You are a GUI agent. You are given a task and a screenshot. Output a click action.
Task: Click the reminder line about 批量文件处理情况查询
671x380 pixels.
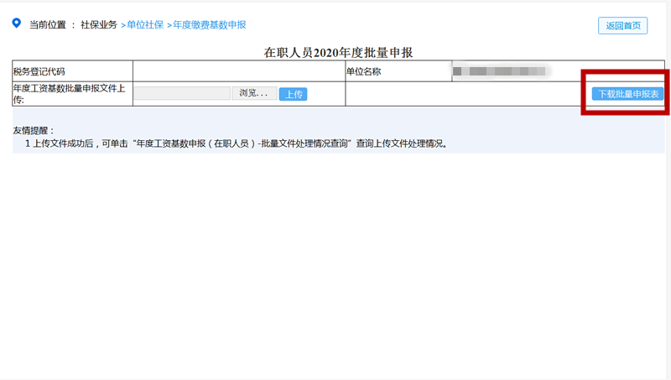pos(237,143)
